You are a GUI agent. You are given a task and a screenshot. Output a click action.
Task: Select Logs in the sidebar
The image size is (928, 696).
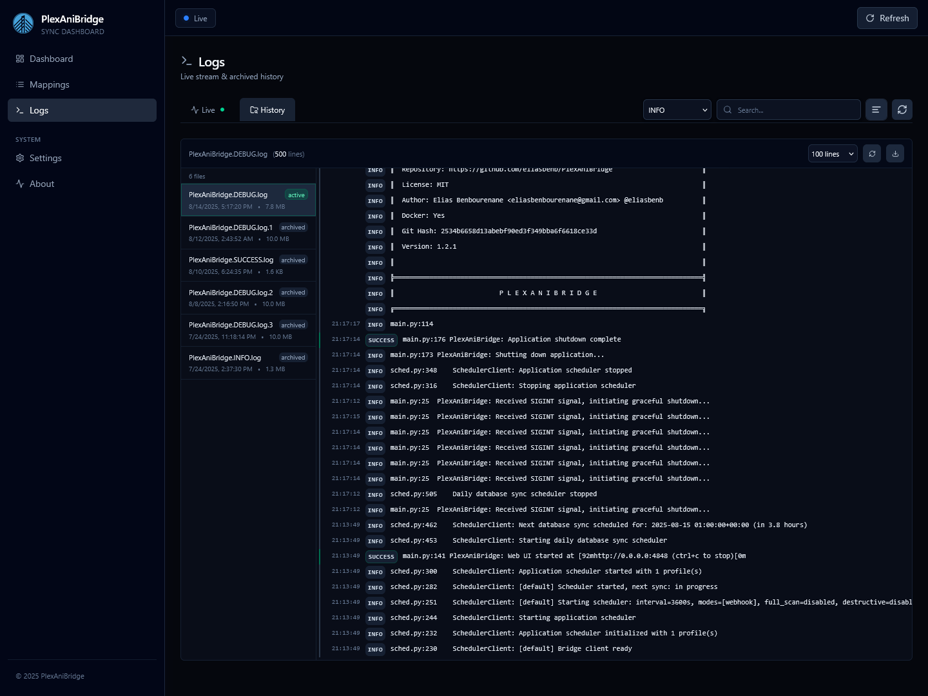pos(82,110)
